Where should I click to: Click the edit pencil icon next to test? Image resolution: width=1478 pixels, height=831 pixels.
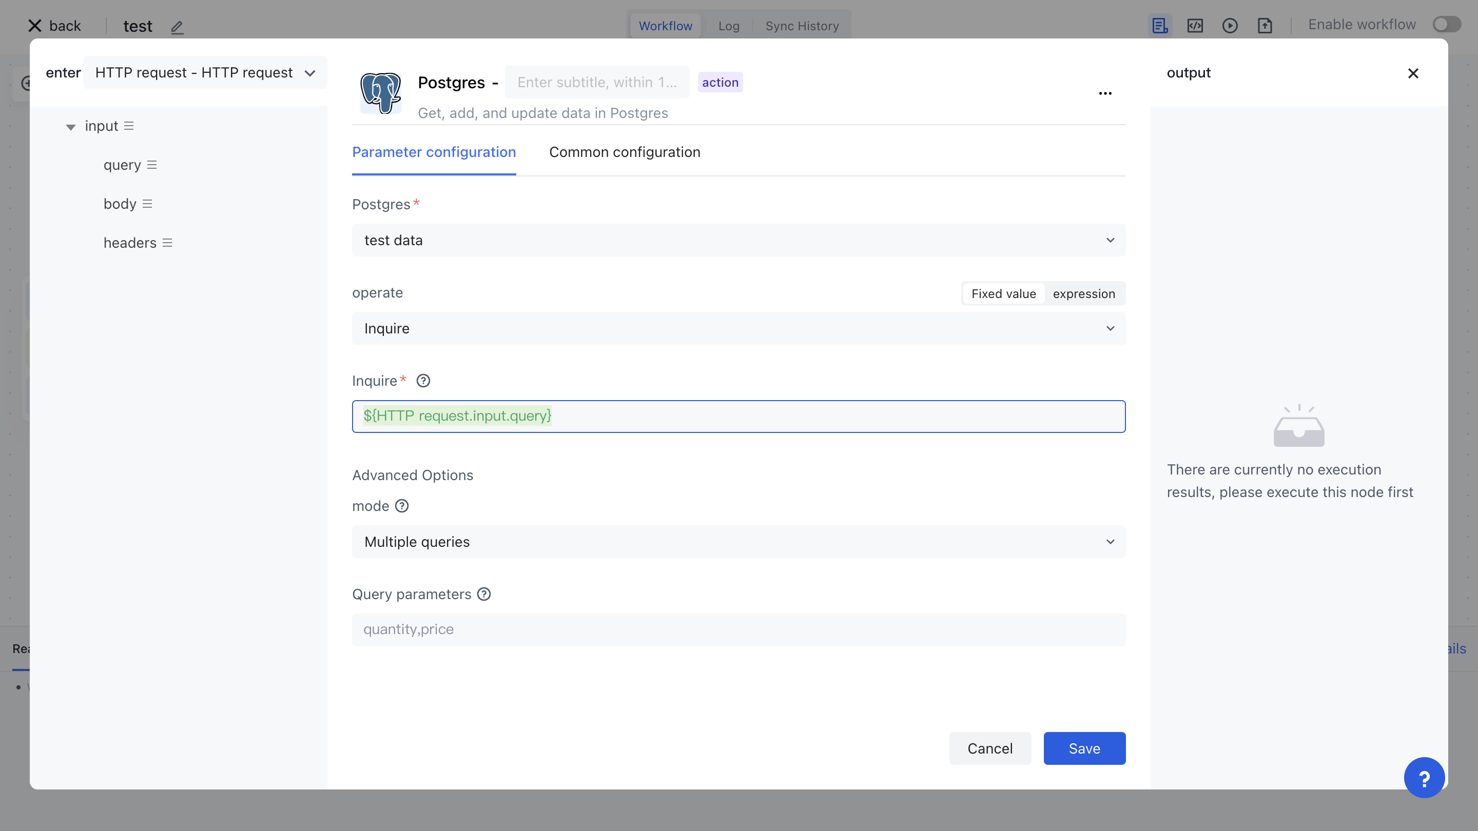[177, 27]
